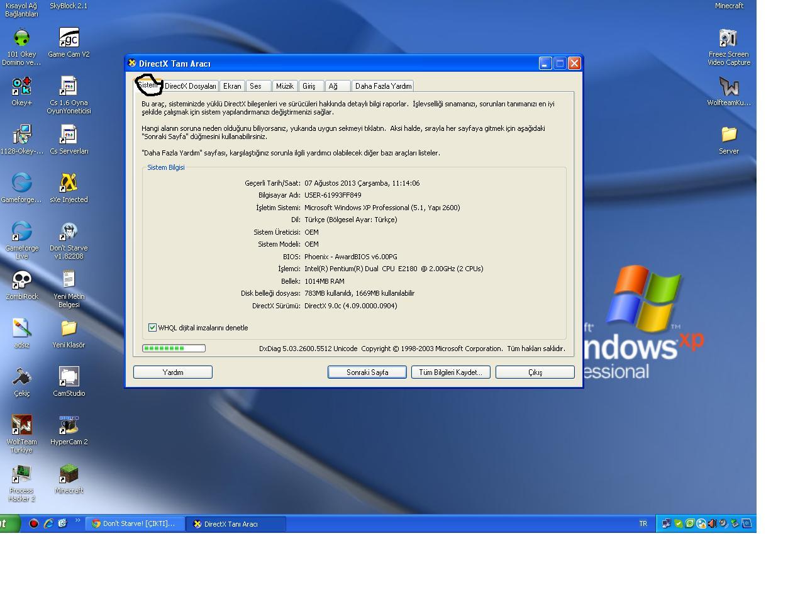Expand the quick launch overflow chevron
The height and width of the screenshot is (604, 805).
point(78,520)
